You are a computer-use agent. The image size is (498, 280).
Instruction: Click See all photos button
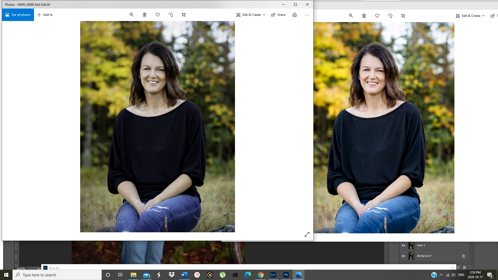pos(18,15)
